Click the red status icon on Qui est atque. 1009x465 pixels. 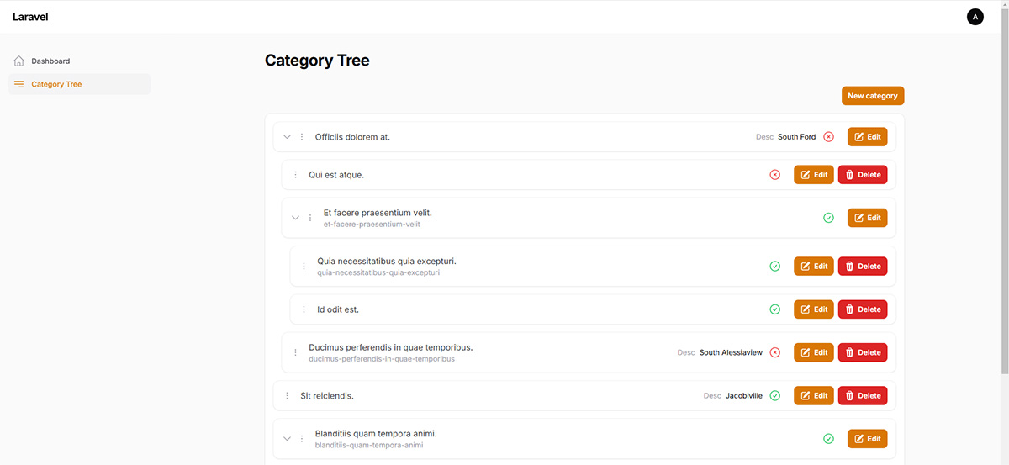pyautogui.click(x=775, y=175)
